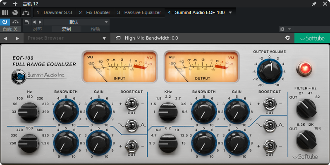Screen dimensions: 330x165
Task: Click the Summit Audio Inc. logo
Action: click(39, 76)
